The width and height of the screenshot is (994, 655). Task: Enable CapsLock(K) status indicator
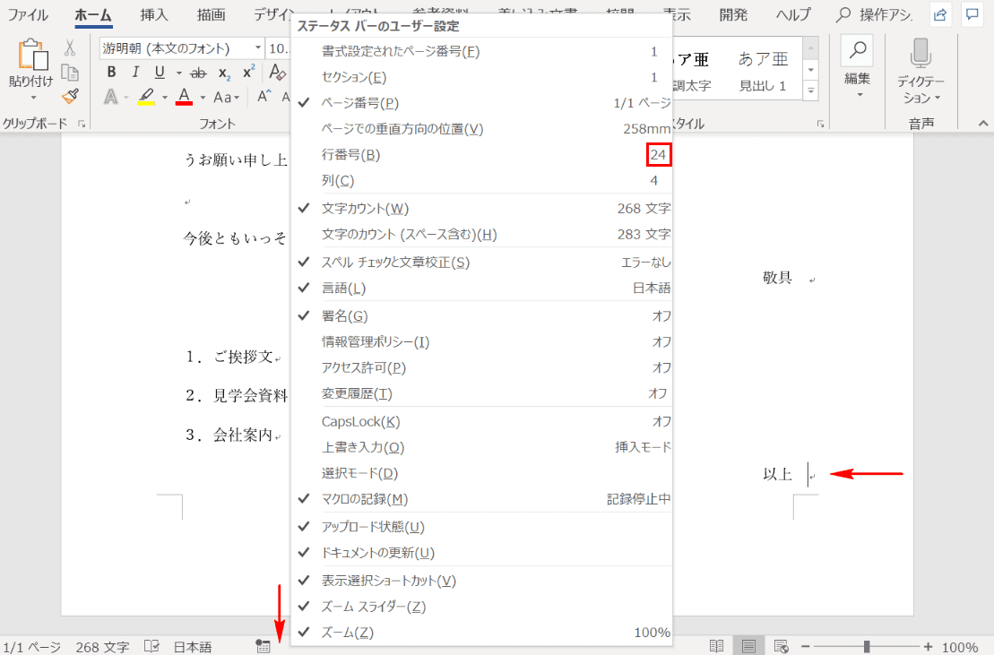tap(482, 422)
